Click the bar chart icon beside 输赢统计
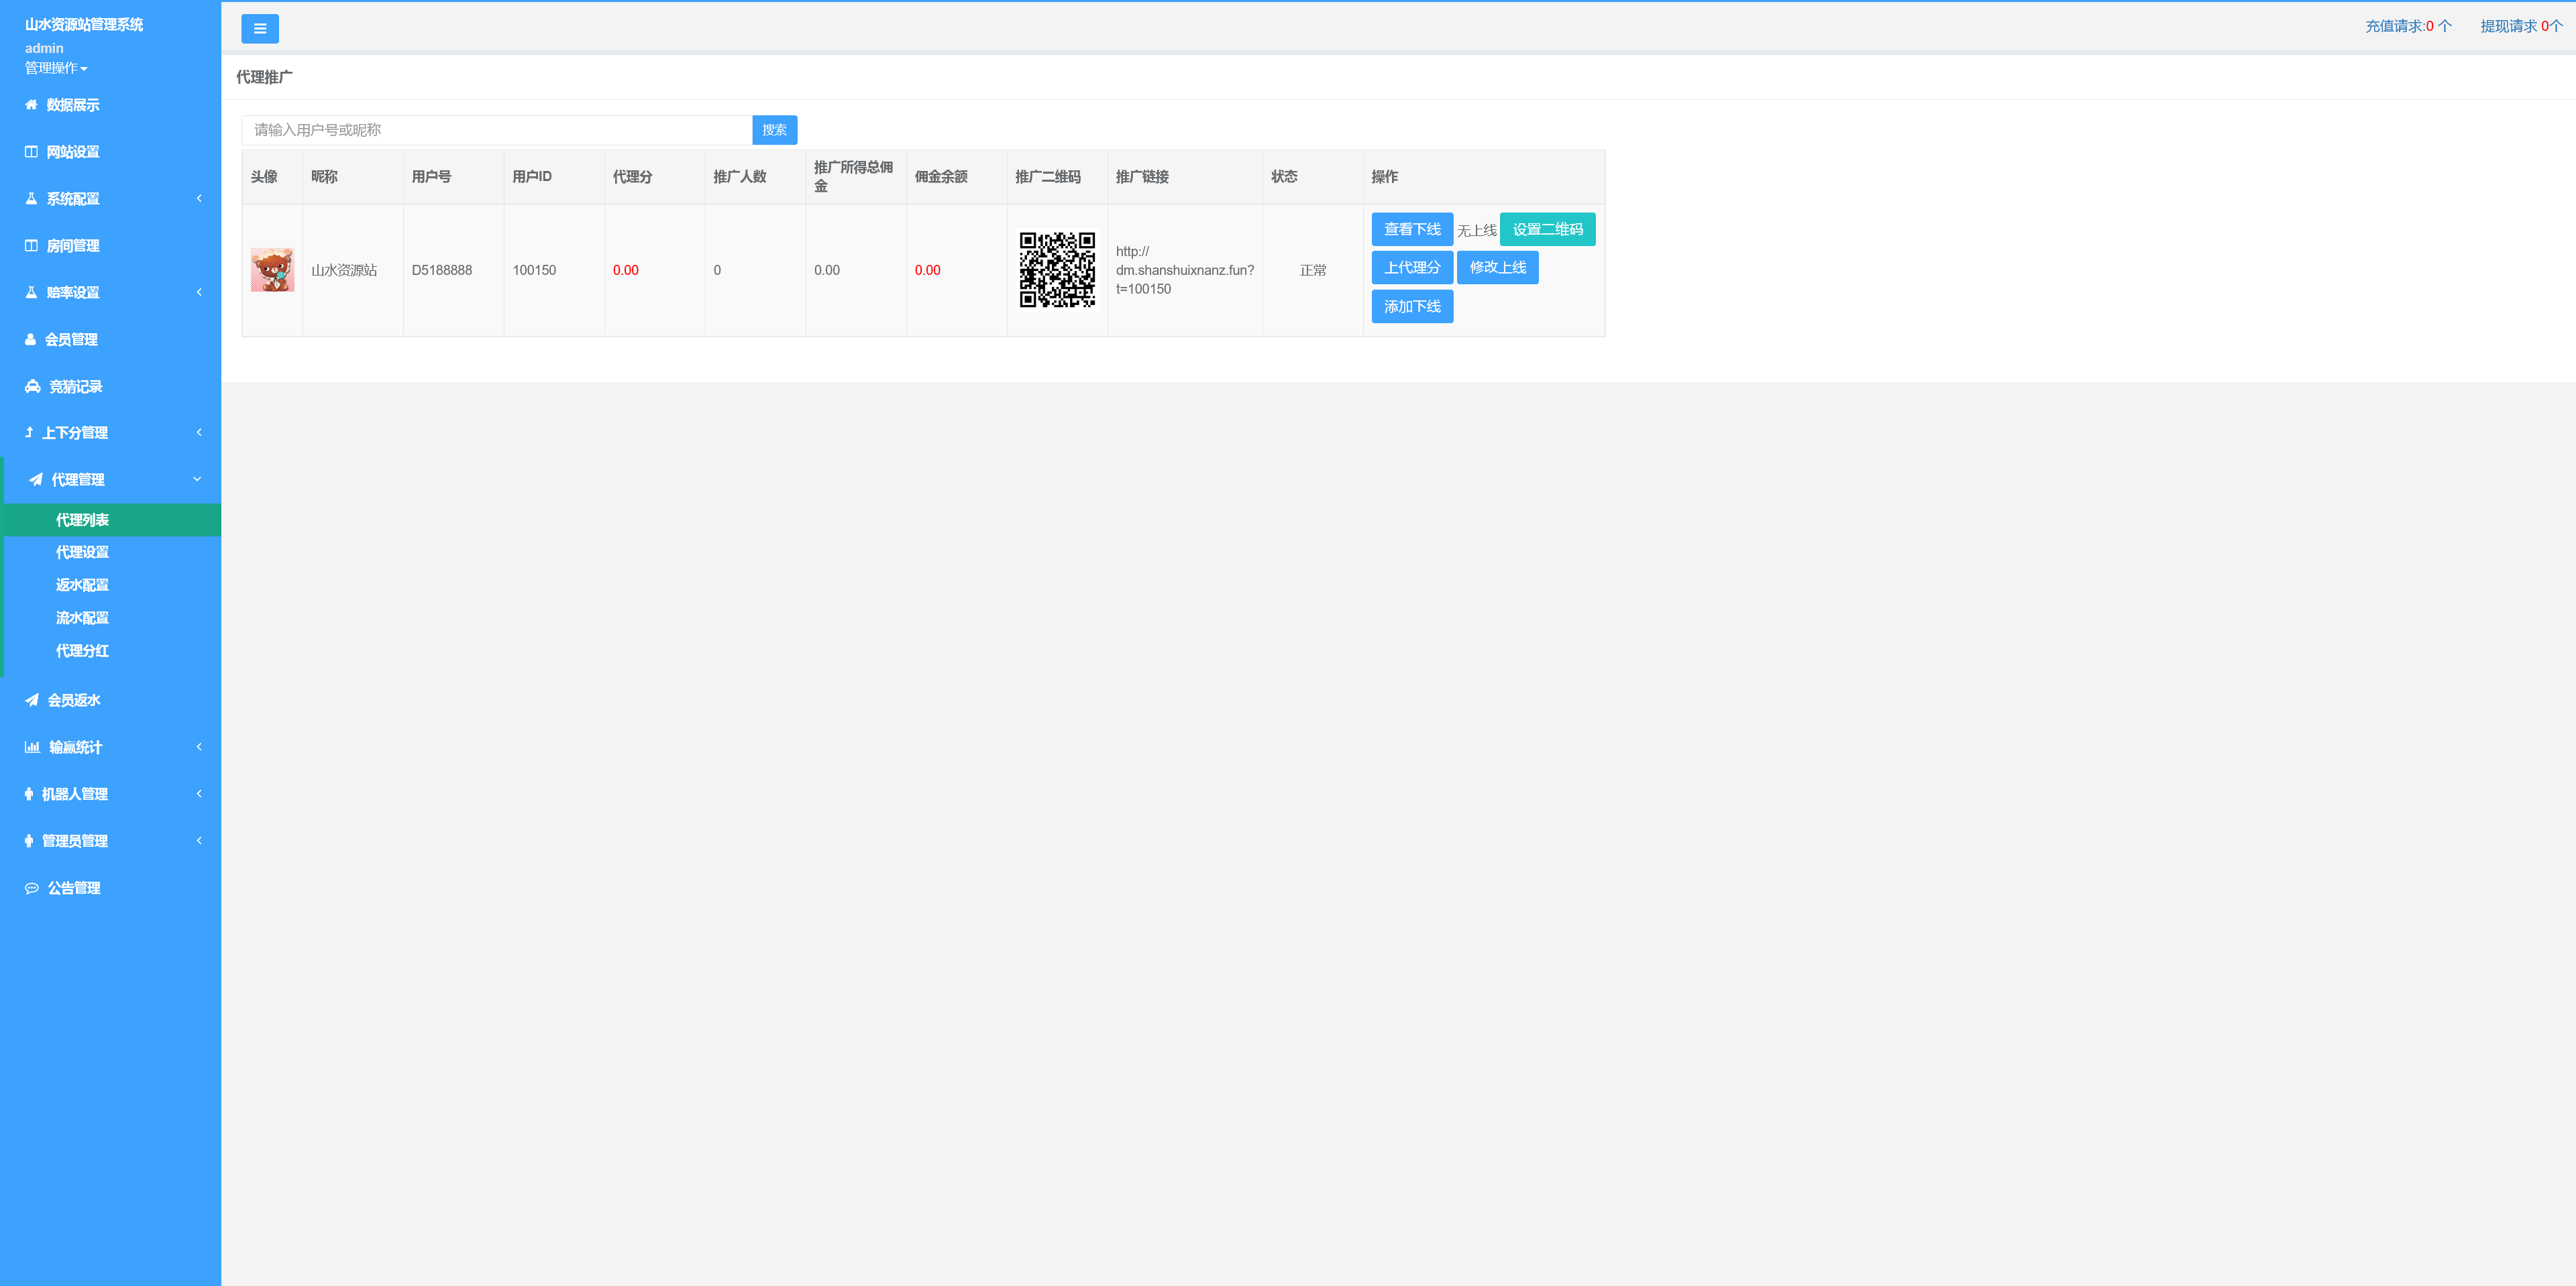The width and height of the screenshot is (2576, 1286). click(x=32, y=748)
